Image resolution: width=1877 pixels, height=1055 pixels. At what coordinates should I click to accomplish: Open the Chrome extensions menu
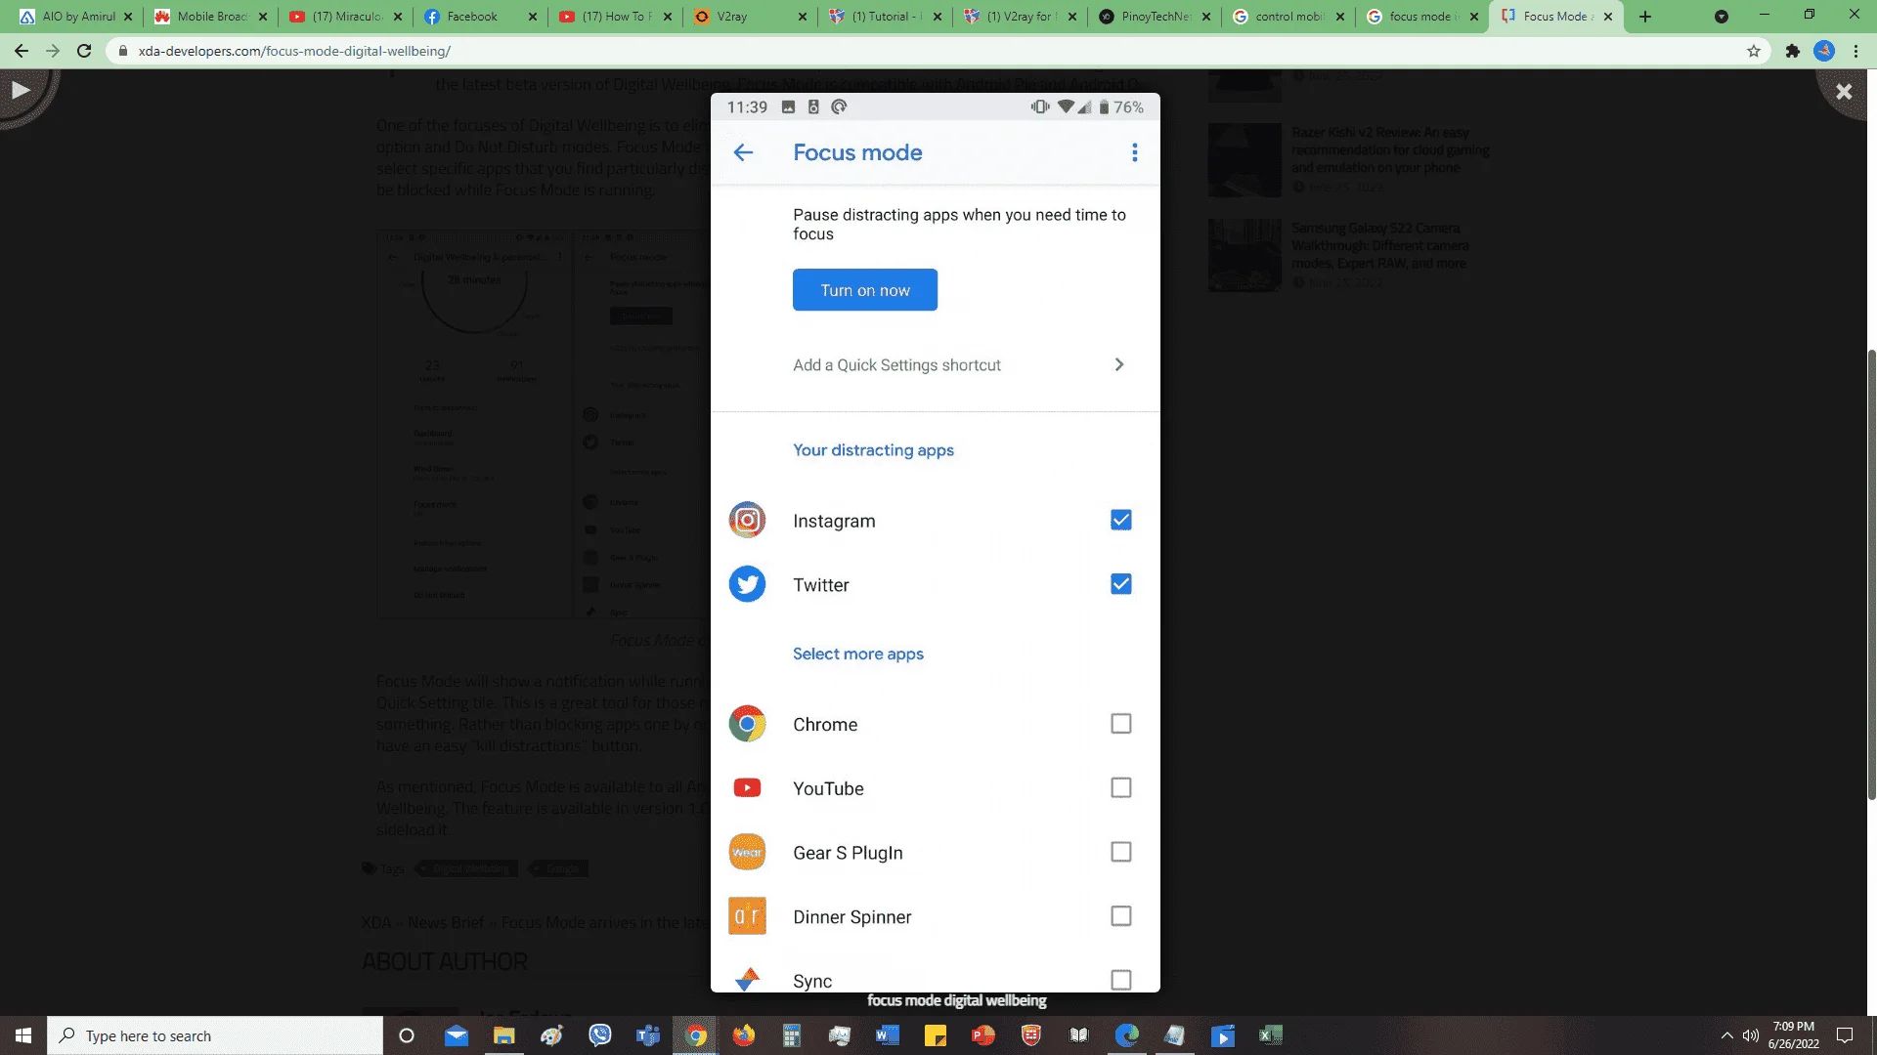point(1793,51)
